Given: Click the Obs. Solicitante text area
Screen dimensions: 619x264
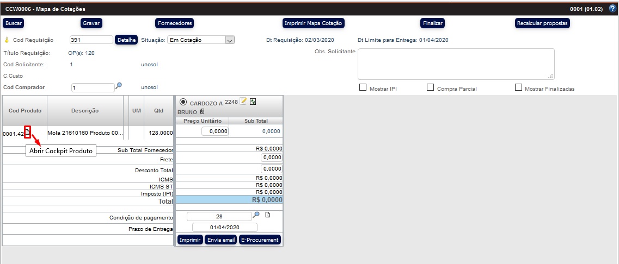Looking at the screenshot, I should pyautogui.click(x=456, y=64).
